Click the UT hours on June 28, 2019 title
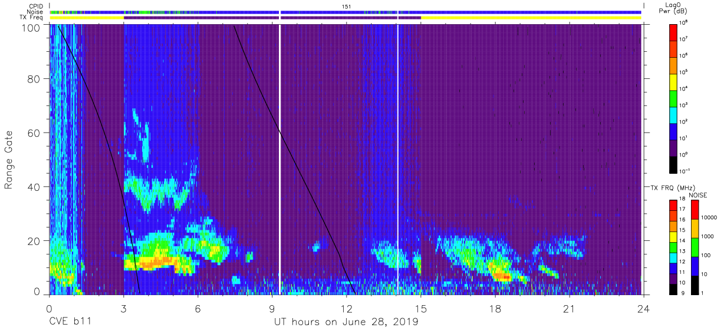This screenshot has width=724, height=334. pyautogui.click(x=346, y=322)
